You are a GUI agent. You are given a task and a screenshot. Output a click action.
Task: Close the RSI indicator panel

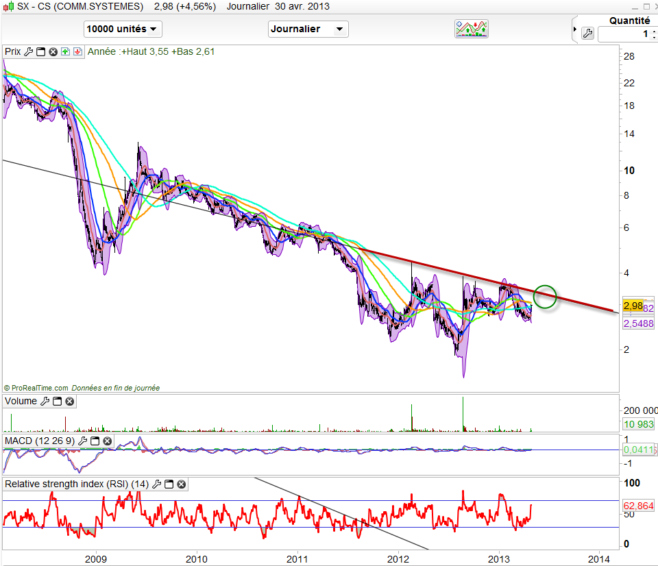181,484
